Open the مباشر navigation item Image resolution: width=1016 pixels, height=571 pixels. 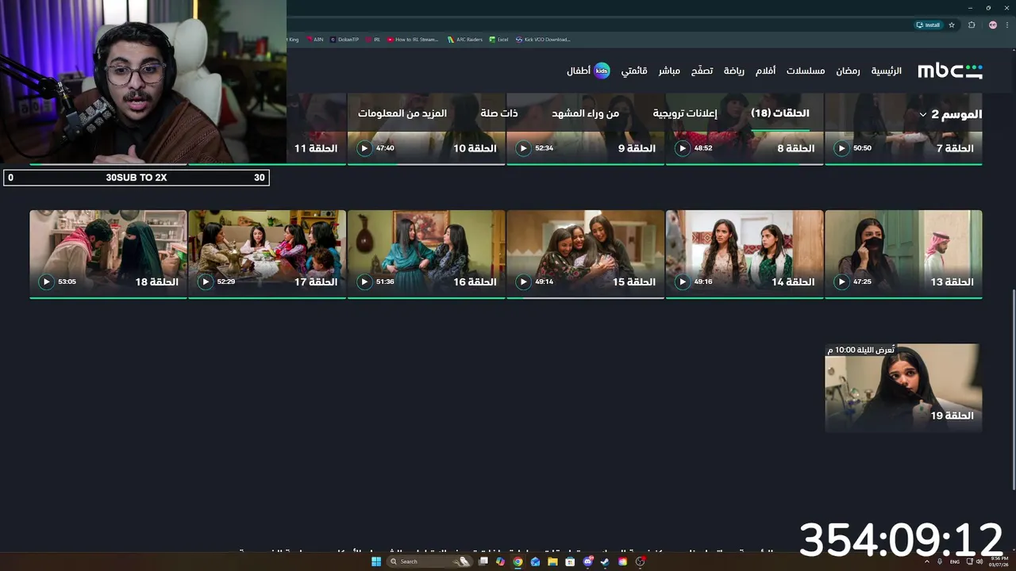coord(669,71)
